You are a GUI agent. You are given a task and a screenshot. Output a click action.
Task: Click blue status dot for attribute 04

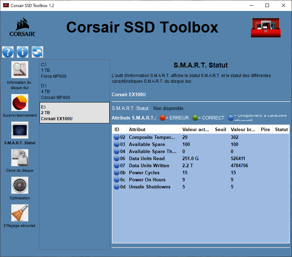point(117,151)
